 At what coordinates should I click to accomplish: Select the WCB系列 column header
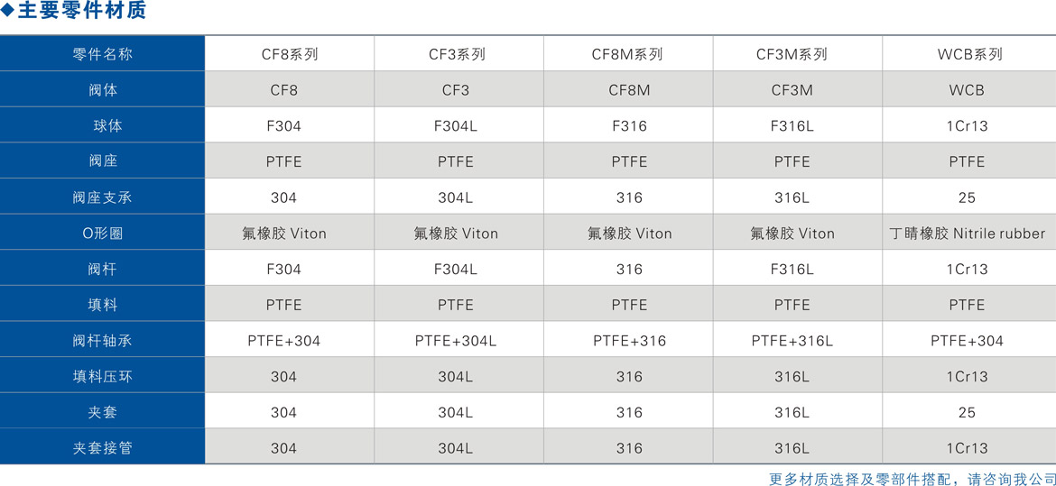tap(969, 54)
